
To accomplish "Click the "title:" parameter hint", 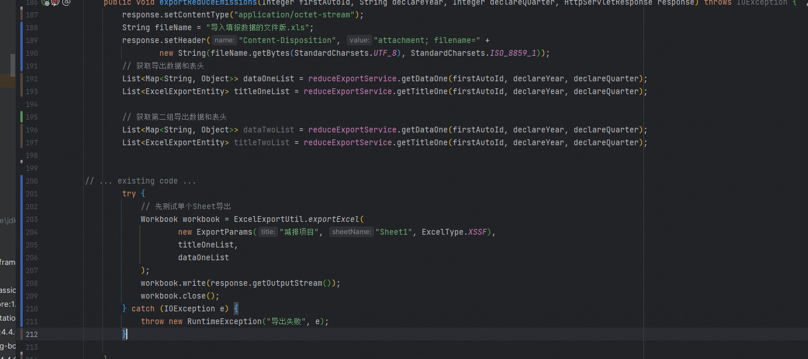I will (x=268, y=232).
